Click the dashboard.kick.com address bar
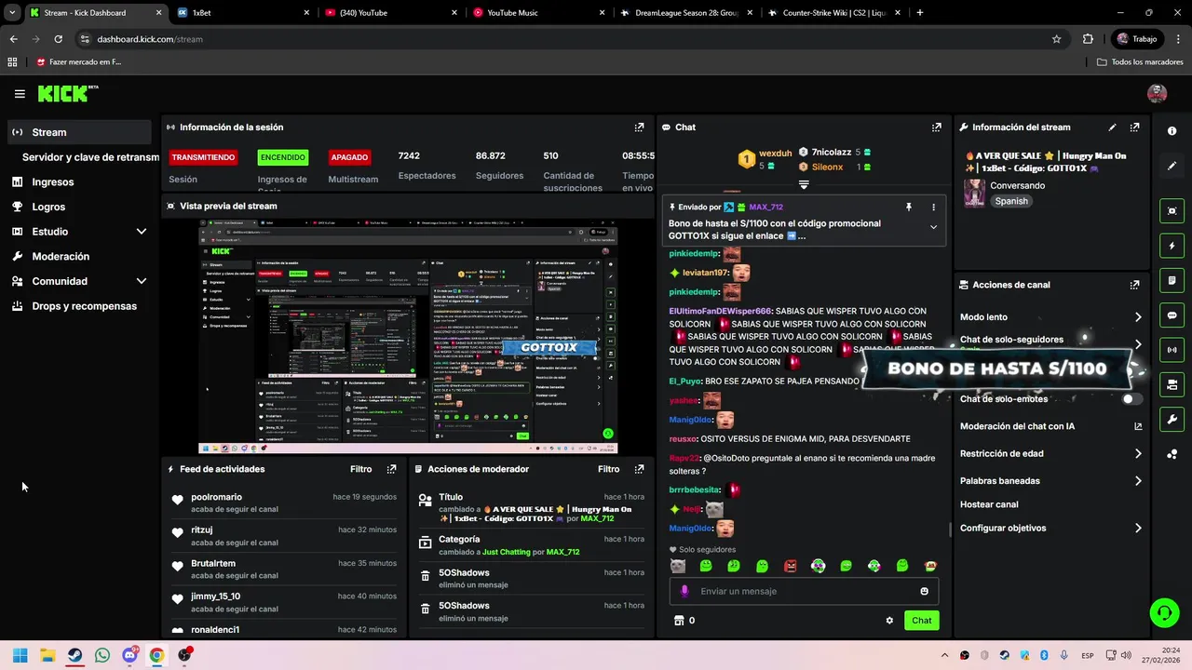The image size is (1192, 670). [568, 39]
